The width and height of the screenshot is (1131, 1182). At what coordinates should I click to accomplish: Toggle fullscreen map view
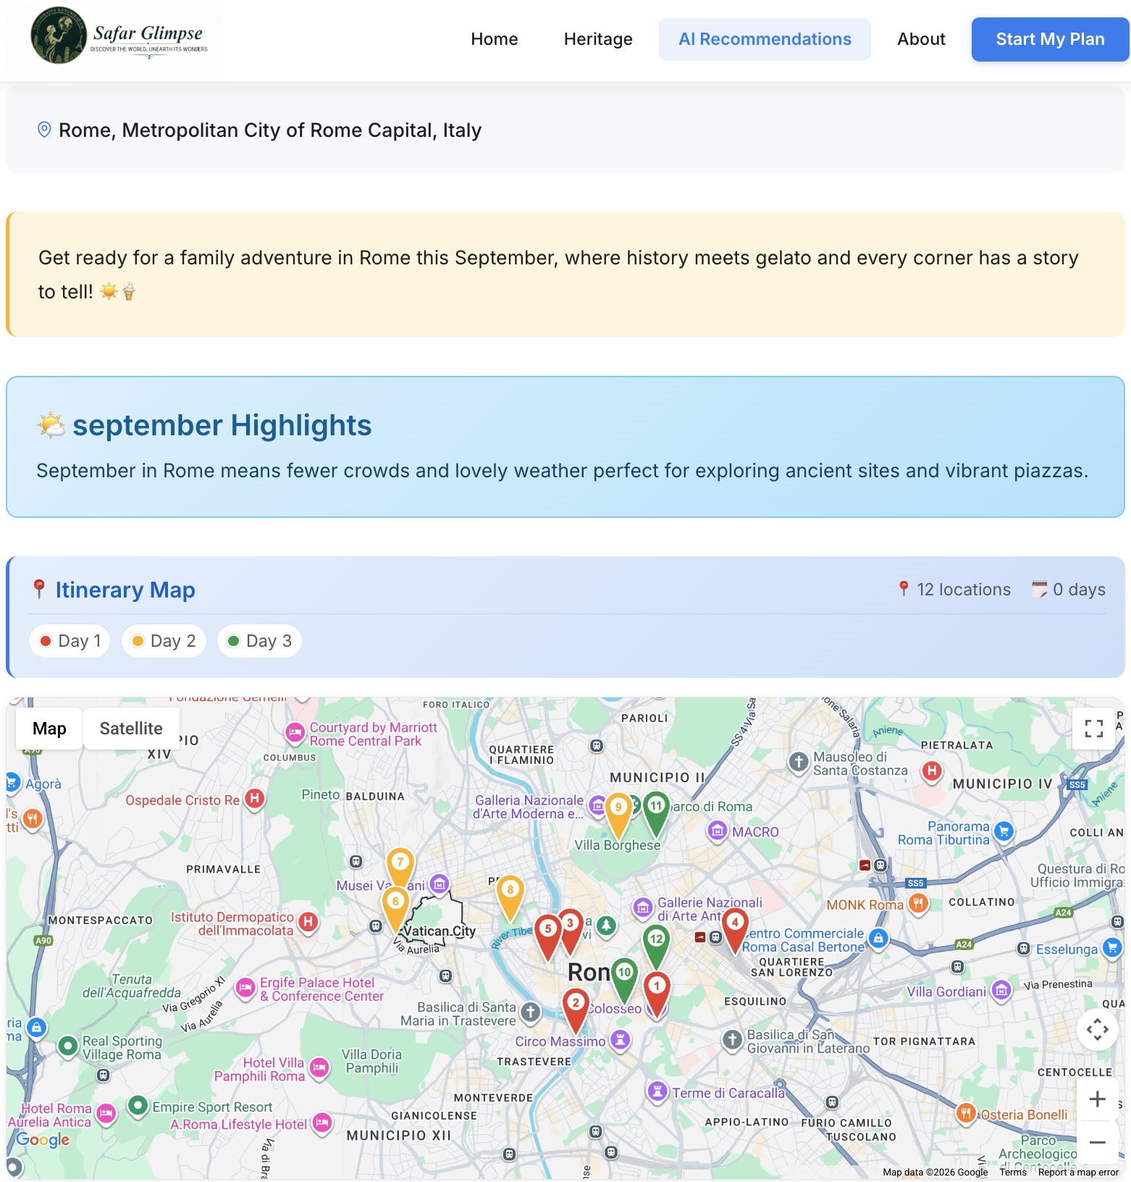(x=1094, y=729)
